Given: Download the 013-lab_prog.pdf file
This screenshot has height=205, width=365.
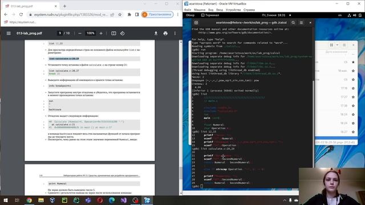Looking at the screenshot, I should 156,33.
